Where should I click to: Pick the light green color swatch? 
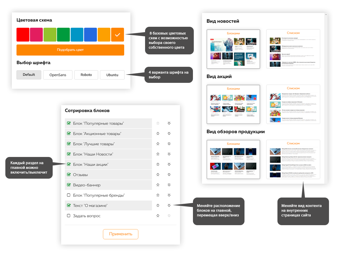50,35
